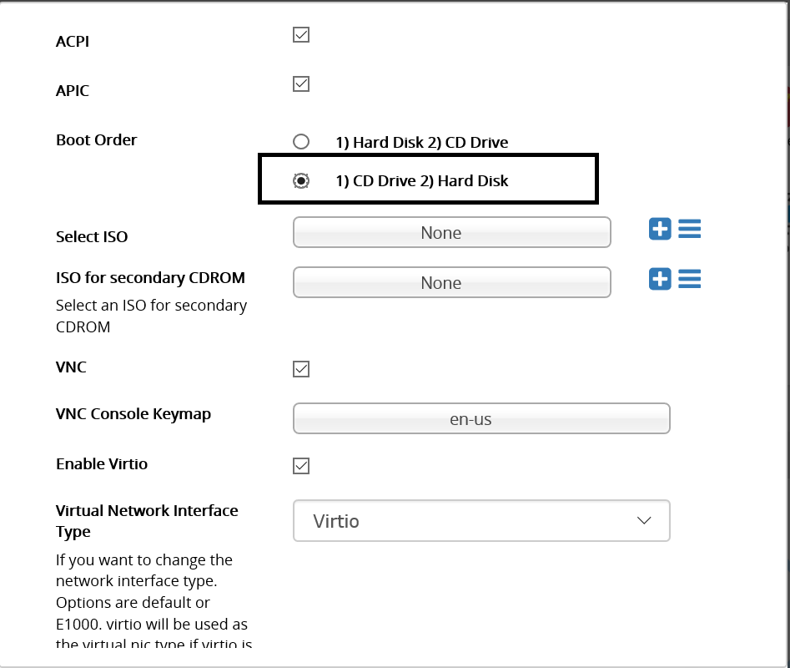
Task: Open the VNC Console Keymap en-us dropdown
Action: coord(481,418)
